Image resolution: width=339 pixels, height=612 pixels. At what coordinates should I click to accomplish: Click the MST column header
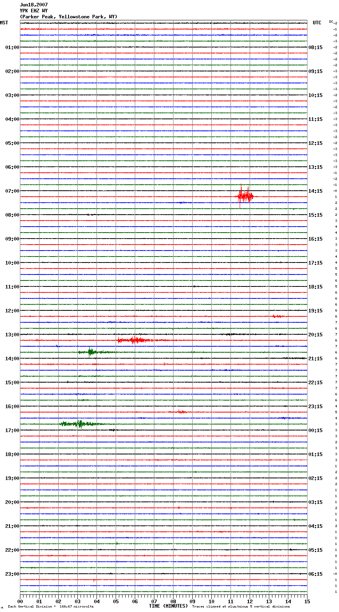tap(4, 23)
